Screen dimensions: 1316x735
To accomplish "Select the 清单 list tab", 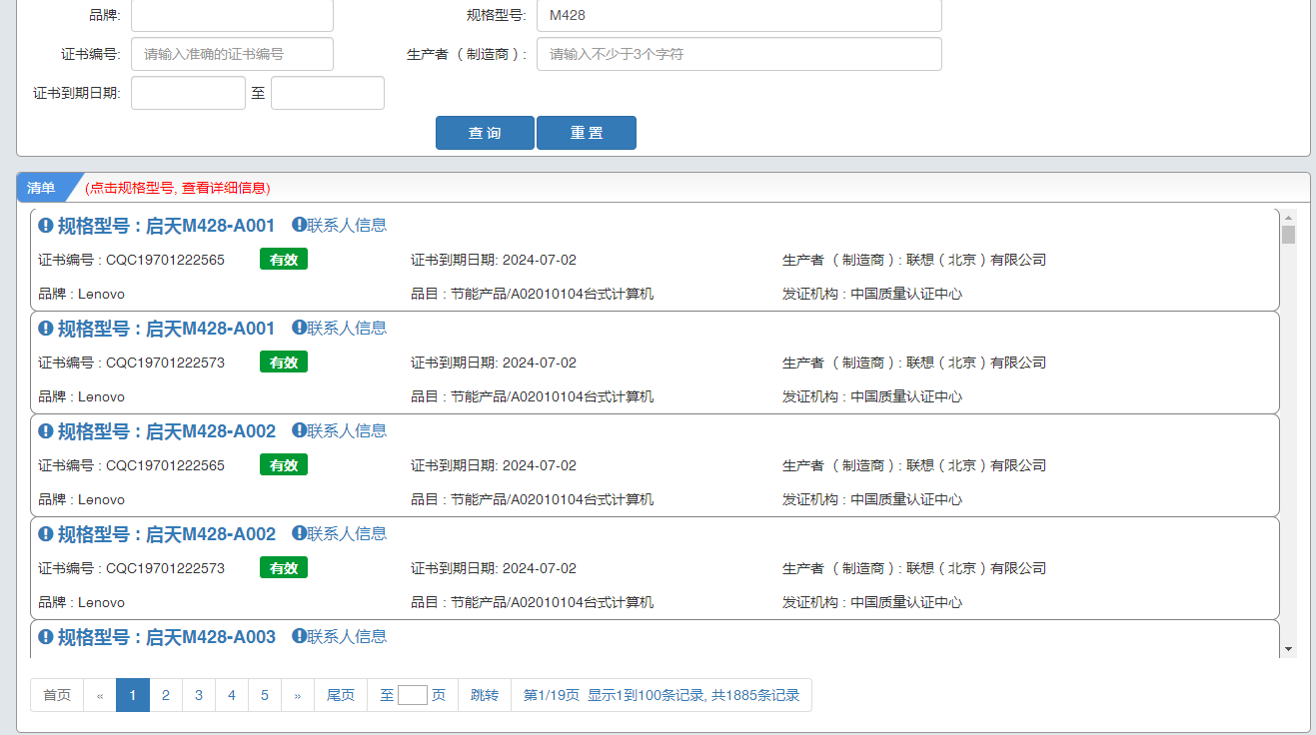I will click(42, 188).
